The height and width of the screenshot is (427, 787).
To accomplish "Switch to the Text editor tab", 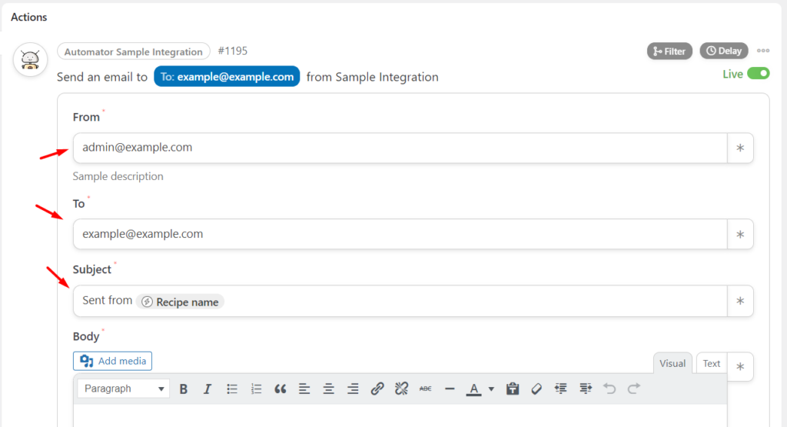I will 712,364.
